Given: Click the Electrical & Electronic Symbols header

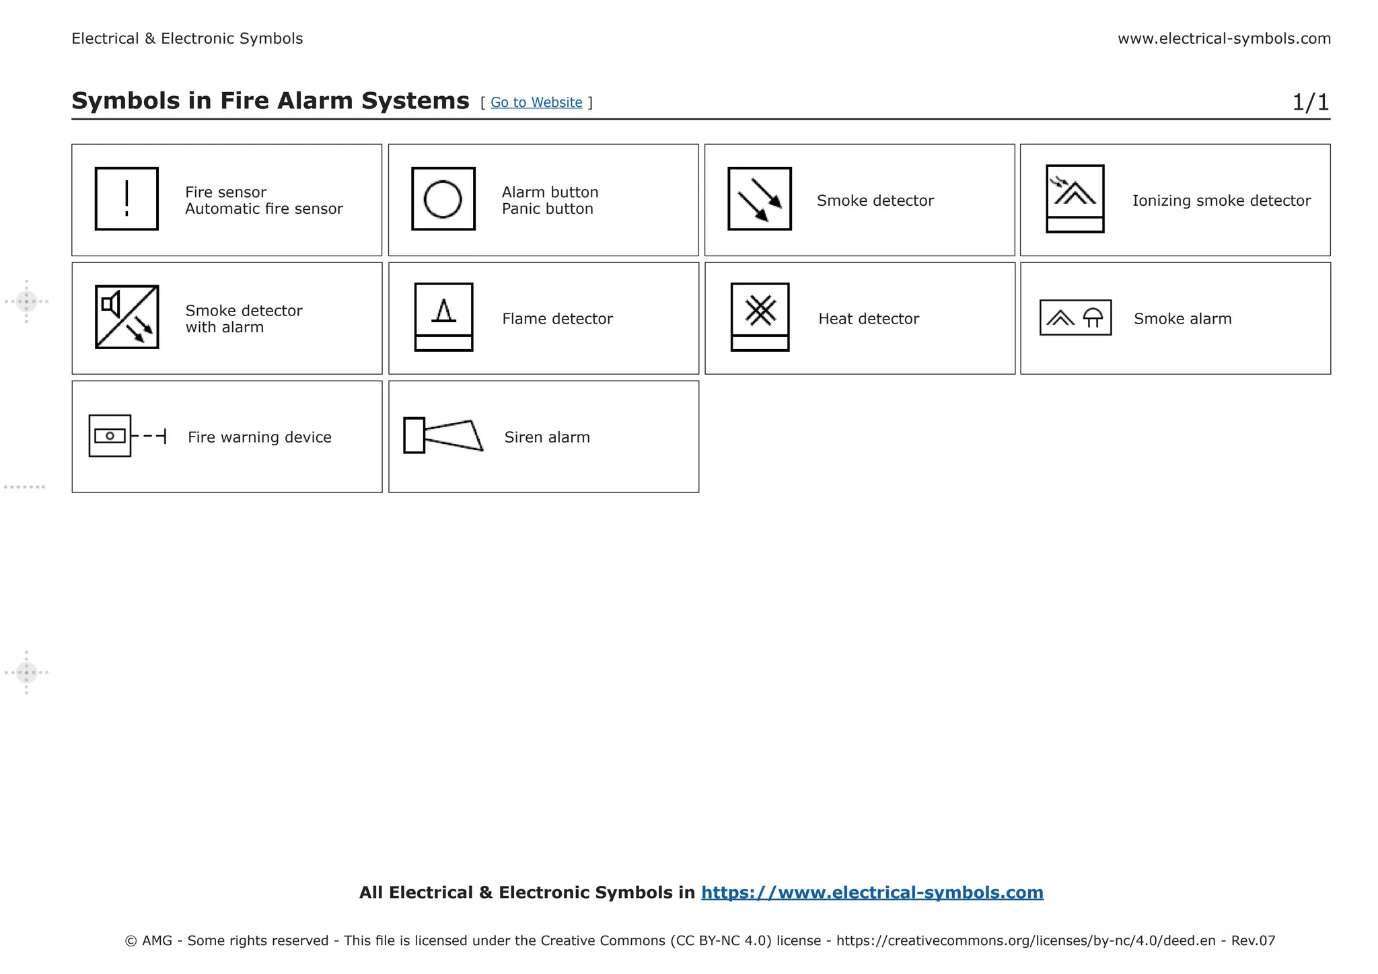Looking at the screenshot, I should click(x=187, y=38).
